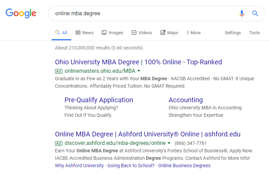Open Going Back to School? link
Image resolution: width=270 pixels, height=175 pixels.
[x=131, y=166]
